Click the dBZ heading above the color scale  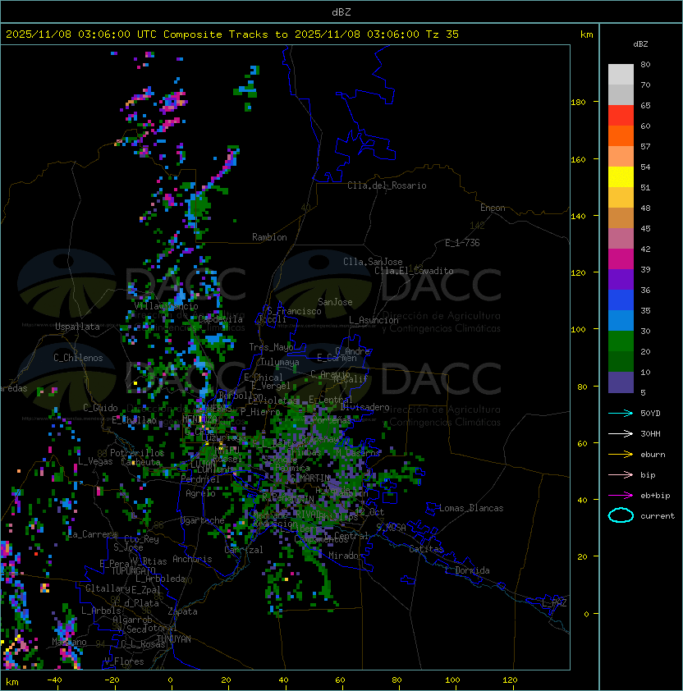640,44
